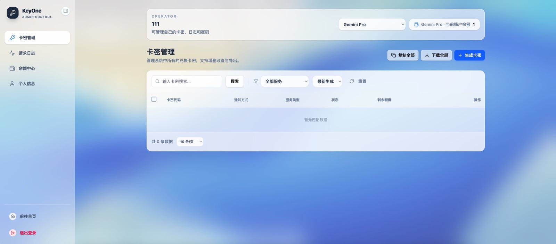The width and height of the screenshot is (556, 244).
Task: Click the wallet icon in balance badge
Action: click(x=416, y=25)
